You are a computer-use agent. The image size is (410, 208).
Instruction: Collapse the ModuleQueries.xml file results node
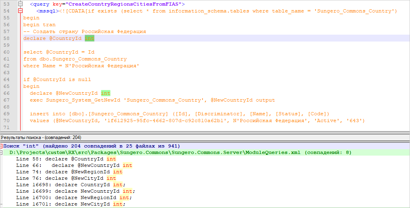coord(6,152)
